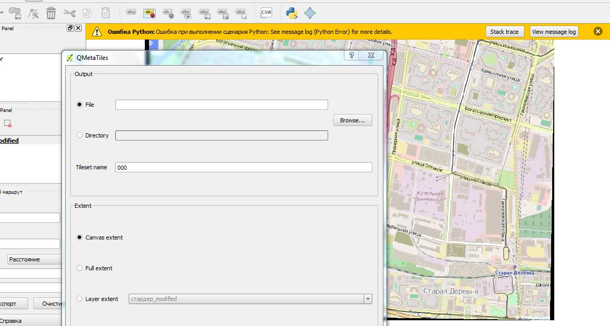Choose the Directory output option
This screenshot has width=610, height=326.
tap(79, 135)
